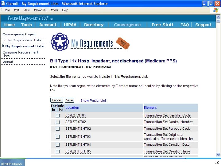
Task: Click the IE page icon in title bar
Action: 3,3
